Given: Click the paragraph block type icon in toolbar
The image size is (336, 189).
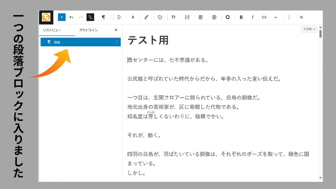Looking at the screenshot, I should pyautogui.click(x=103, y=17).
